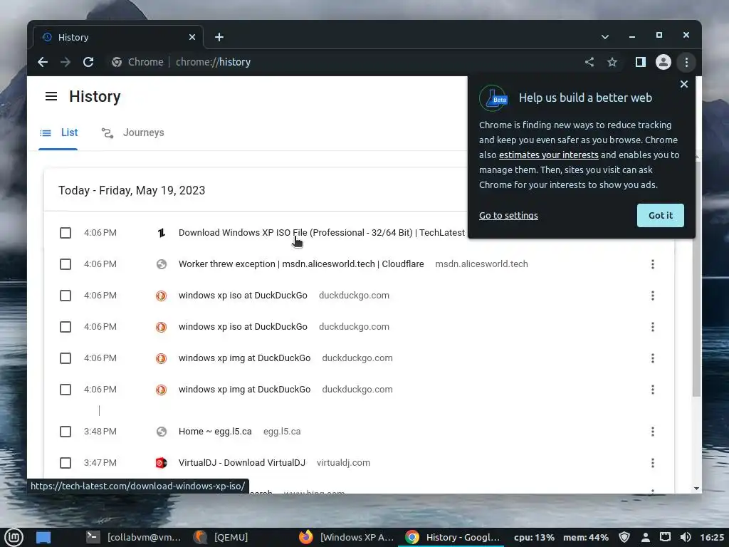Select checkbox for Worker threw exception entry
The height and width of the screenshot is (547, 729).
[65, 264]
